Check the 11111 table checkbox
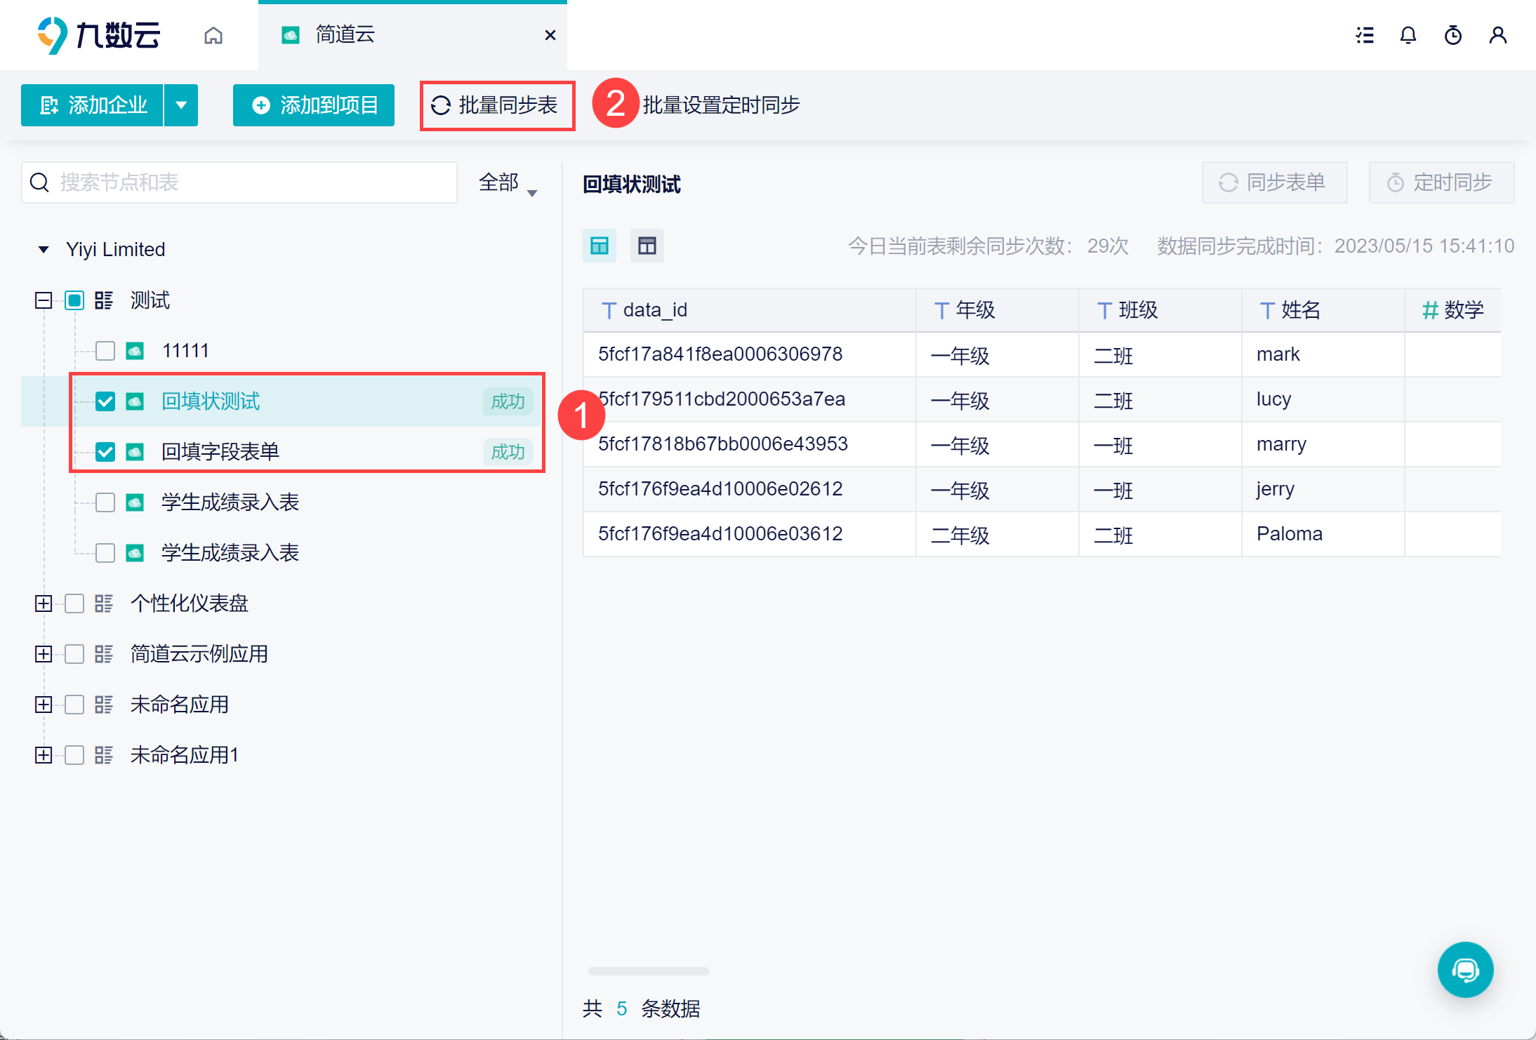This screenshot has width=1536, height=1040. click(105, 351)
